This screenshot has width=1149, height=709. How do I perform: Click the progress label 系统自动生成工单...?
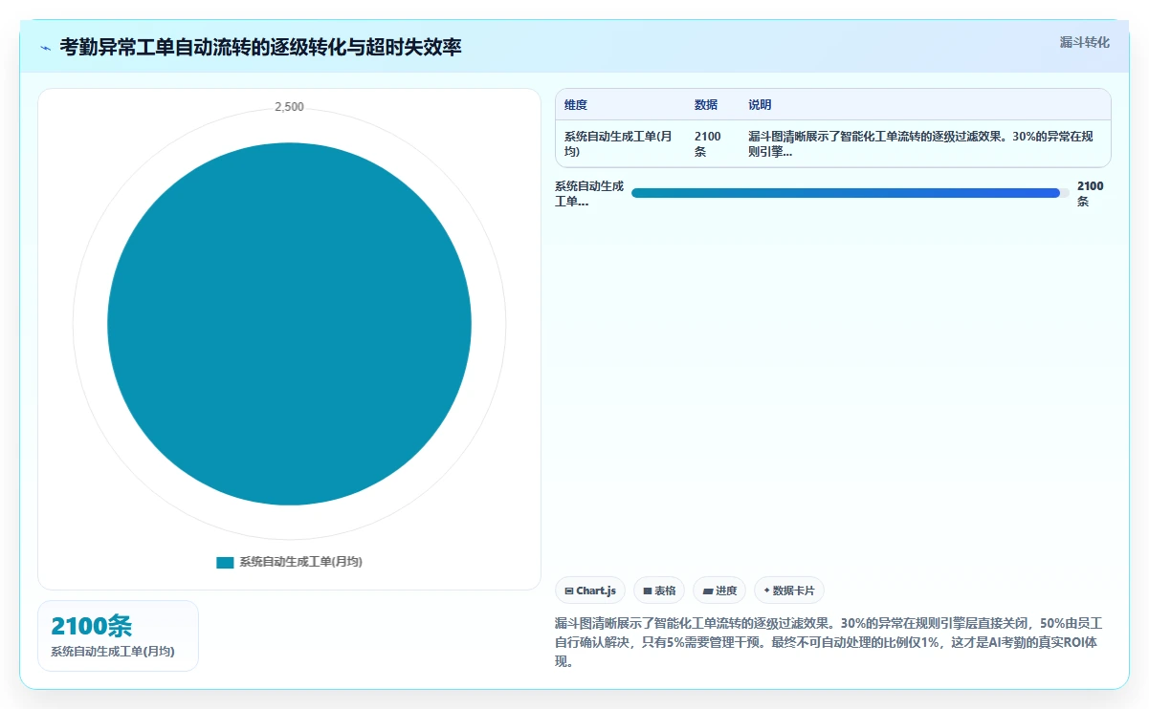(x=589, y=193)
